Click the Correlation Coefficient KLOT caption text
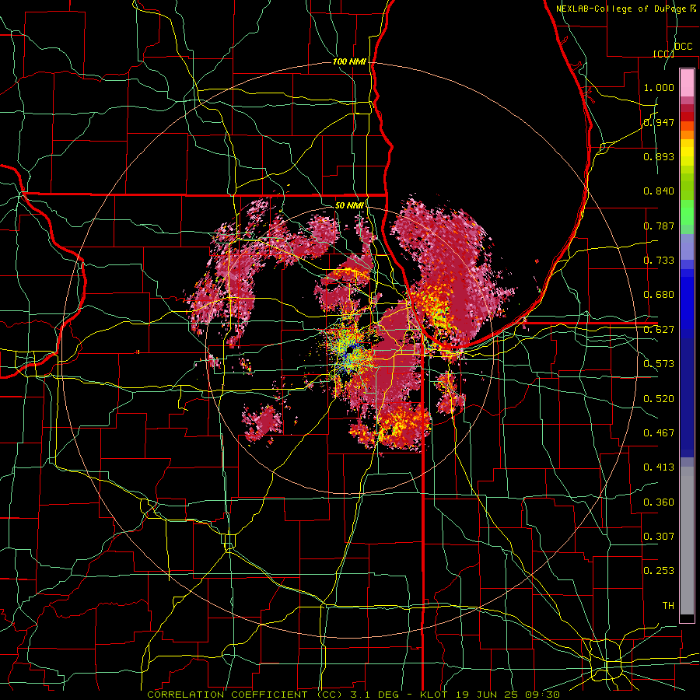This screenshot has height=700, width=700. pos(354,695)
